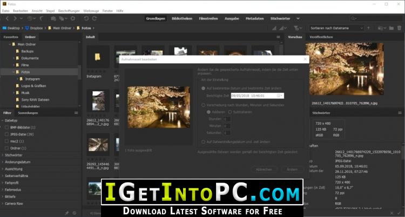405x217 pixels.
Task: Check the Ordner filter checkbox
Action: [7, 148]
